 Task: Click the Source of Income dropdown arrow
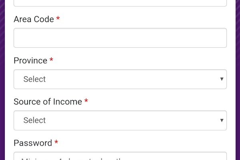pyautogui.click(x=222, y=120)
